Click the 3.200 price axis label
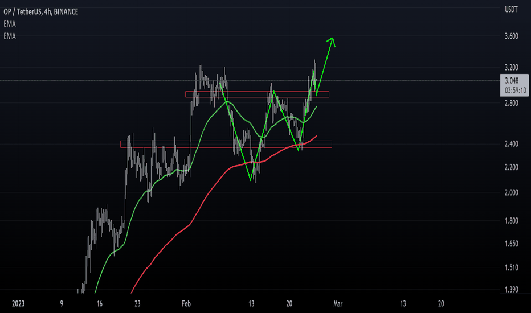Viewport: 531px width, 313px height. 512,67
